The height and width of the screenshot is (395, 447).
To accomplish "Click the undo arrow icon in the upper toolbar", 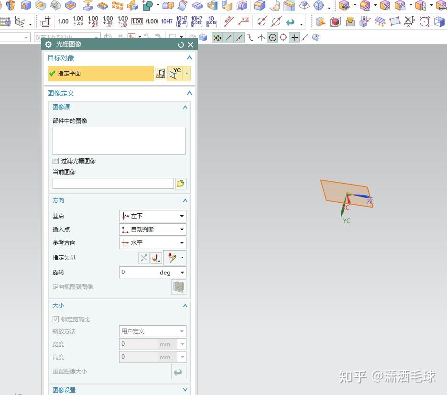I will pyautogui.click(x=290, y=22).
